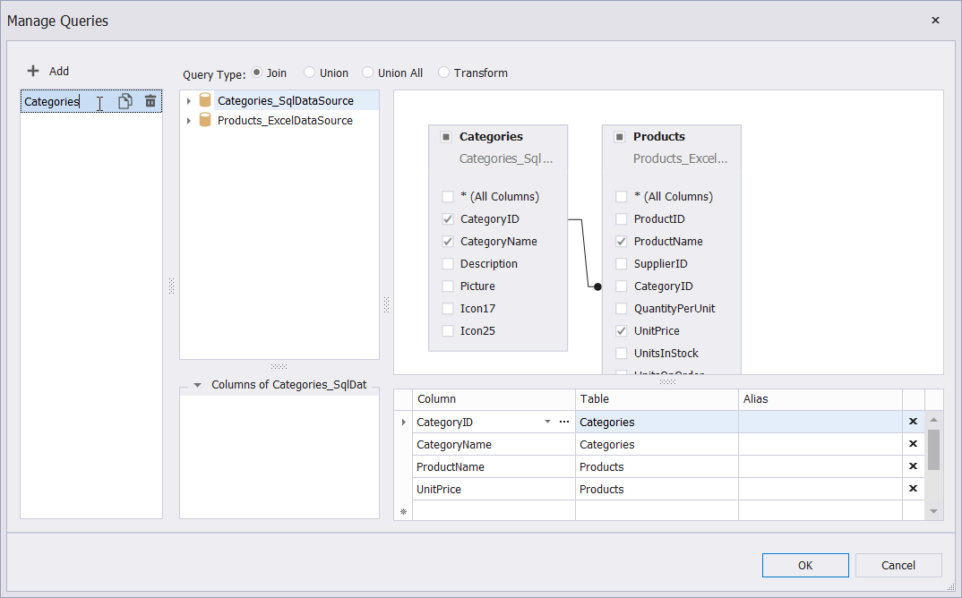Viewport: 962px width, 598px height.
Task: Click the Add query plus icon
Action: [33, 72]
